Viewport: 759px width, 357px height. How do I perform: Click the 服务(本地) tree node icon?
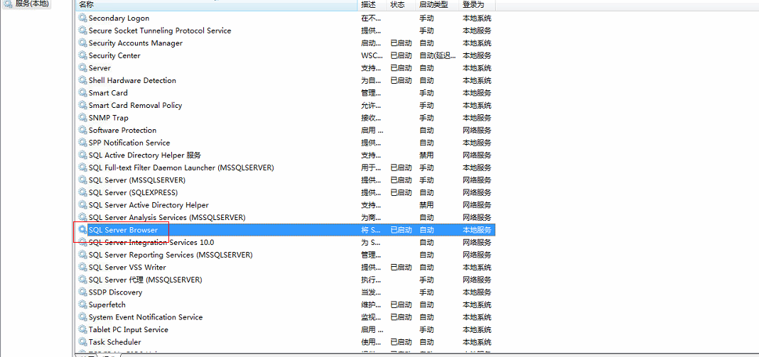pos(9,4)
